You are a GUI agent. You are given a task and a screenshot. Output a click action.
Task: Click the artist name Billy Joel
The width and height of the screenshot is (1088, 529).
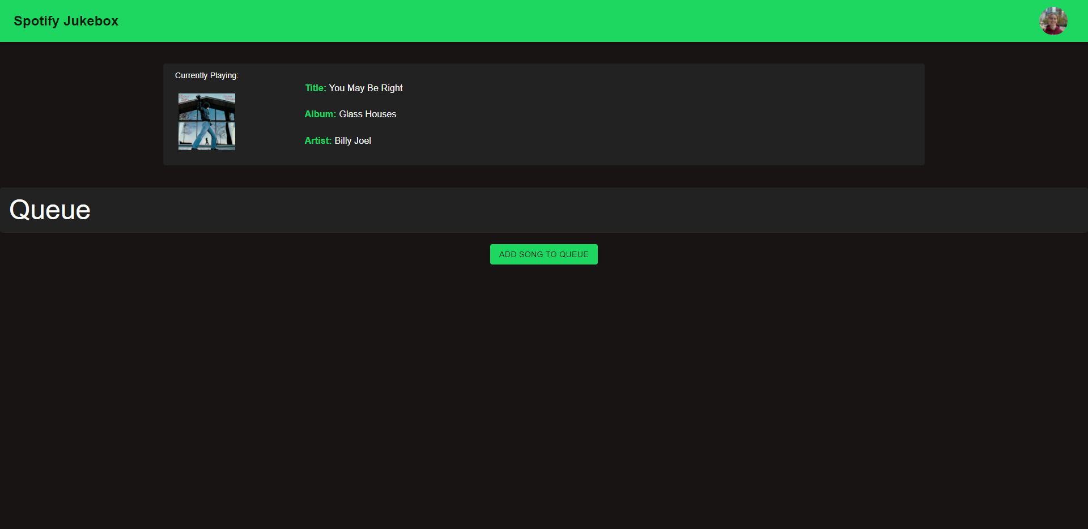coord(352,140)
